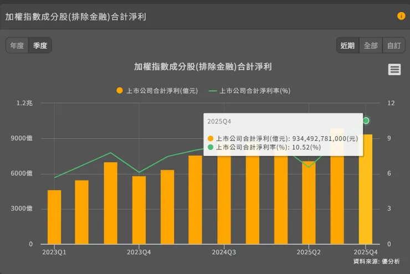
Task: Click the right axis label 12
Action: (391, 103)
